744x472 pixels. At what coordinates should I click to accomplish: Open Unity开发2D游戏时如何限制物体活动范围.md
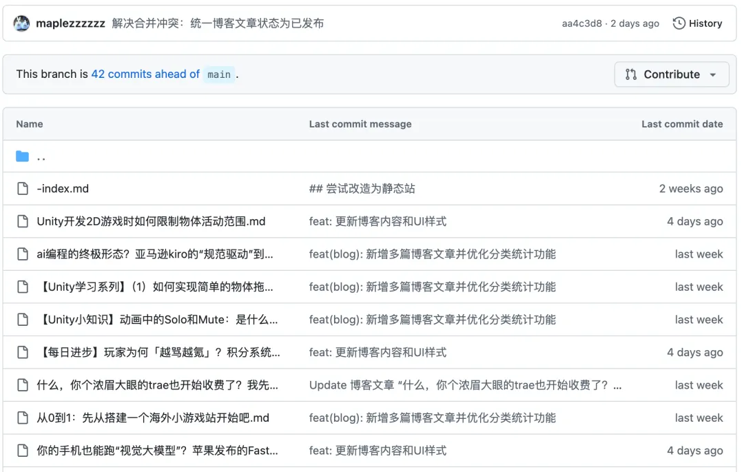click(x=151, y=222)
